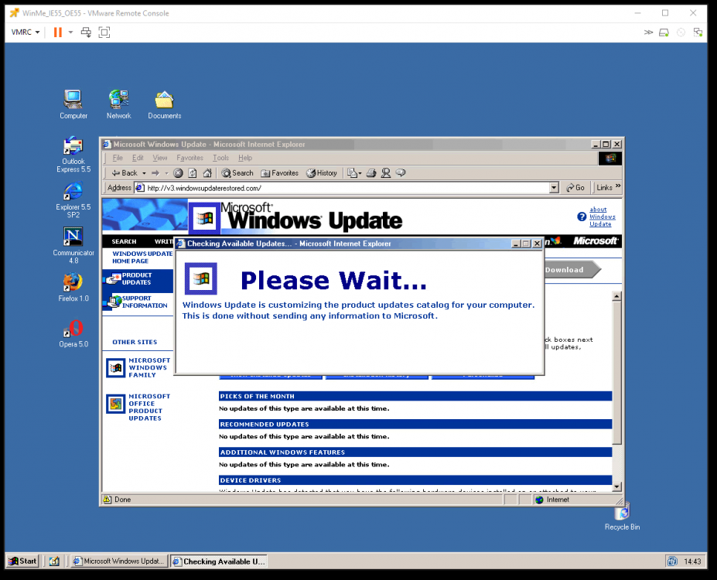
Task: Pause the virtual machine in VMRC
Action: pos(56,32)
